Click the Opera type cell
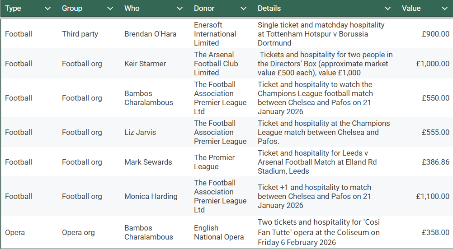Image resolution: width=453 pixels, height=249 pixels. [15, 233]
